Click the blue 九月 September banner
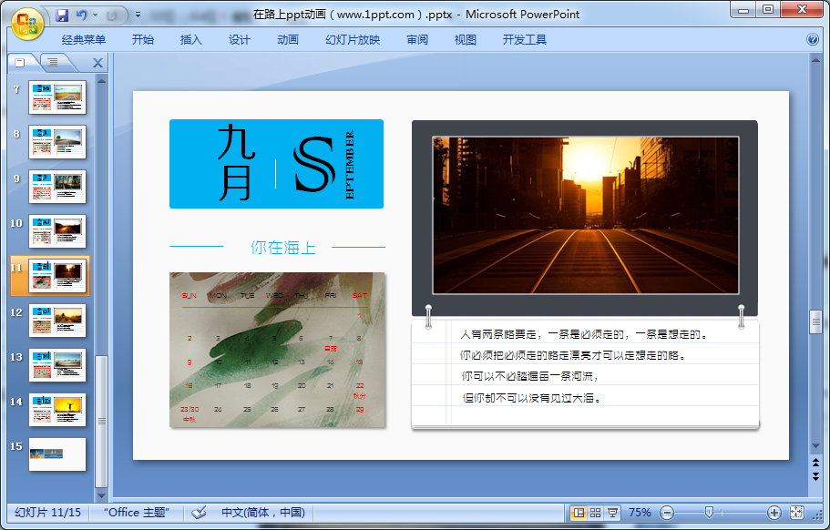This screenshot has height=530, width=830. pos(276,164)
